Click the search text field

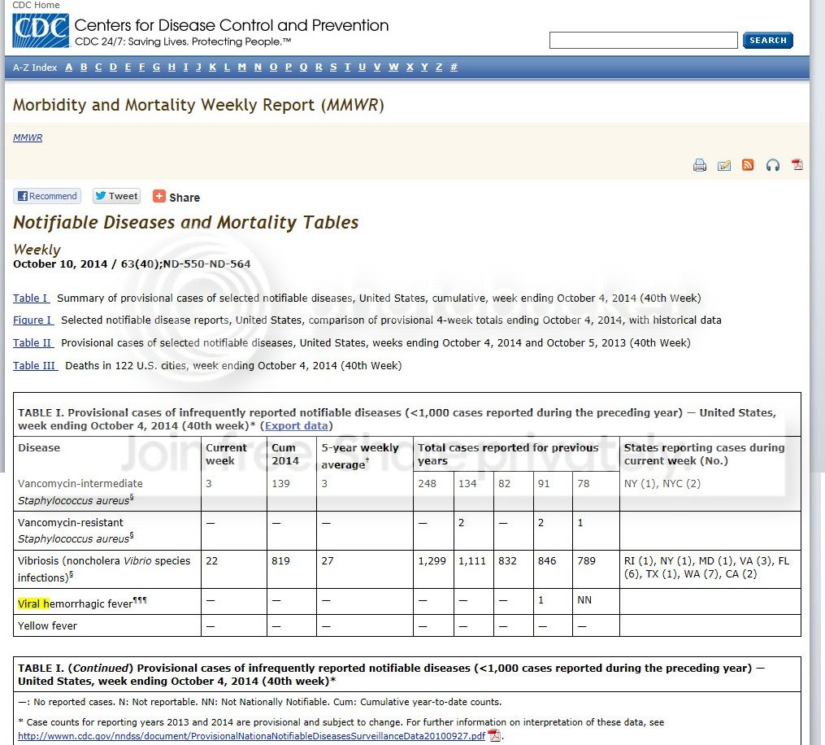(644, 40)
